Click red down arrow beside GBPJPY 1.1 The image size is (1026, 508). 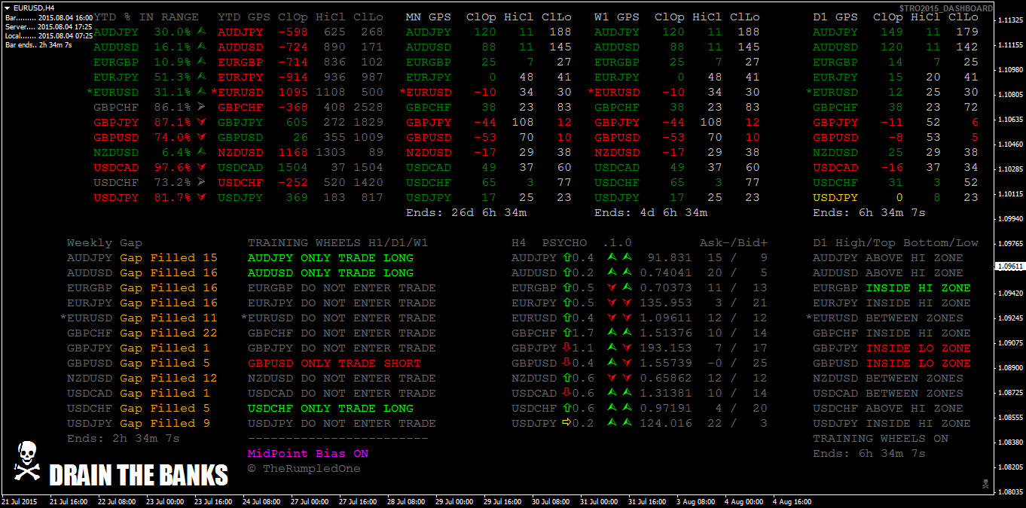coord(566,348)
